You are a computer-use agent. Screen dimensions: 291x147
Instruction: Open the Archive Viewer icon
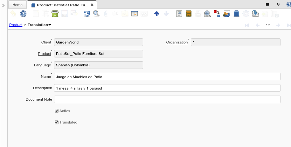tap(189, 14)
